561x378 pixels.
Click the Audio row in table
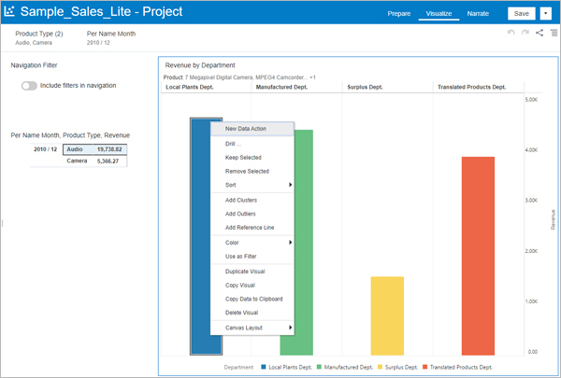click(94, 149)
